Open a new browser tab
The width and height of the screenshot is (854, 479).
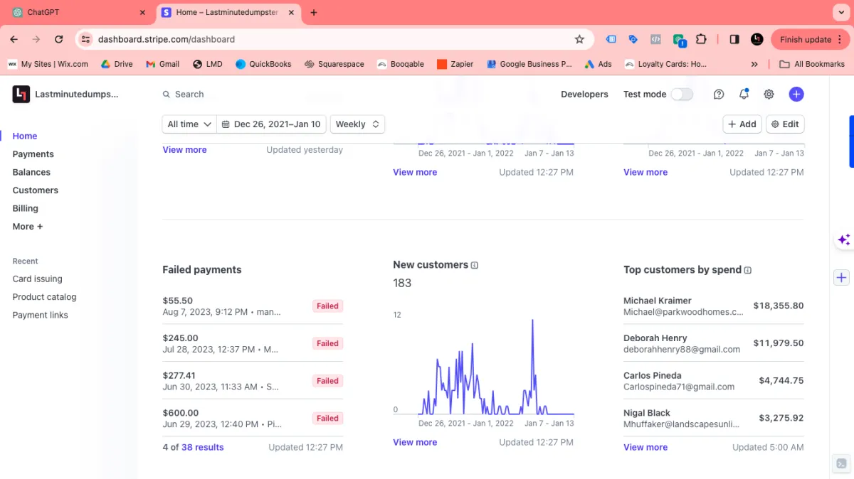pyautogui.click(x=314, y=13)
